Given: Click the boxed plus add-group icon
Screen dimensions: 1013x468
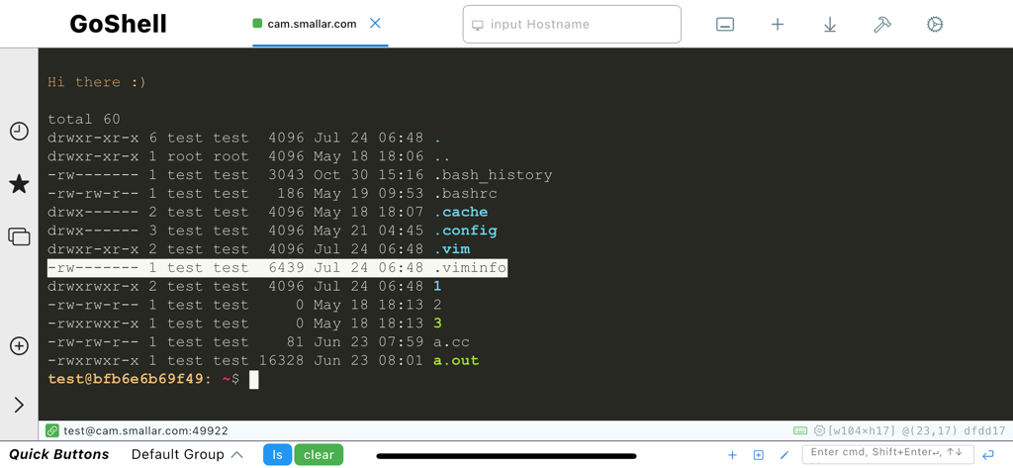Looking at the screenshot, I should (x=759, y=455).
